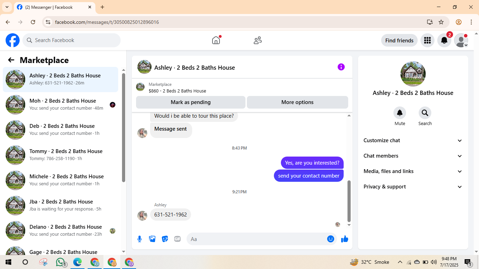Expand the Privacy & support section
The height and width of the screenshot is (269, 479).
point(413,187)
